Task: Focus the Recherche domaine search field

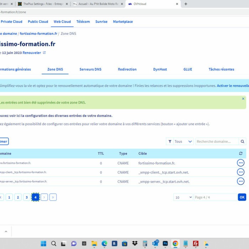Action: pyautogui.click(x=217, y=141)
